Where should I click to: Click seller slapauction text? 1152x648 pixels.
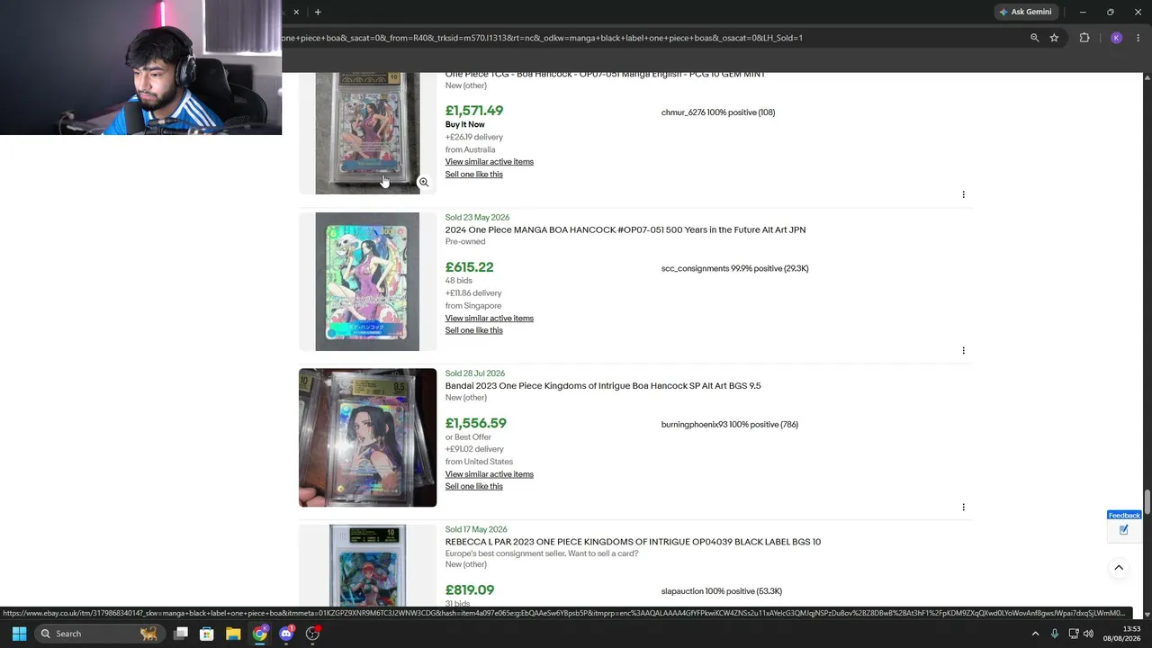(722, 591)
